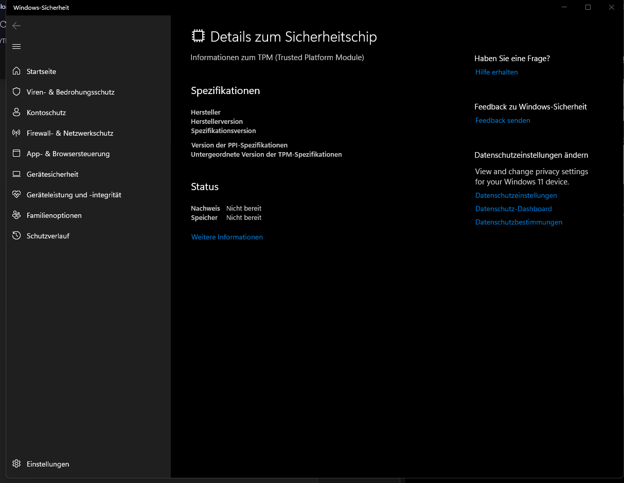Click the Schutzverlauf history clock icon
Screen dimensions: 624x483
pos(16,236)
